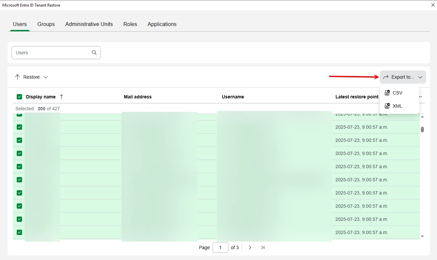Collapse the Export to dropdown chevron

tap(420, 77)
